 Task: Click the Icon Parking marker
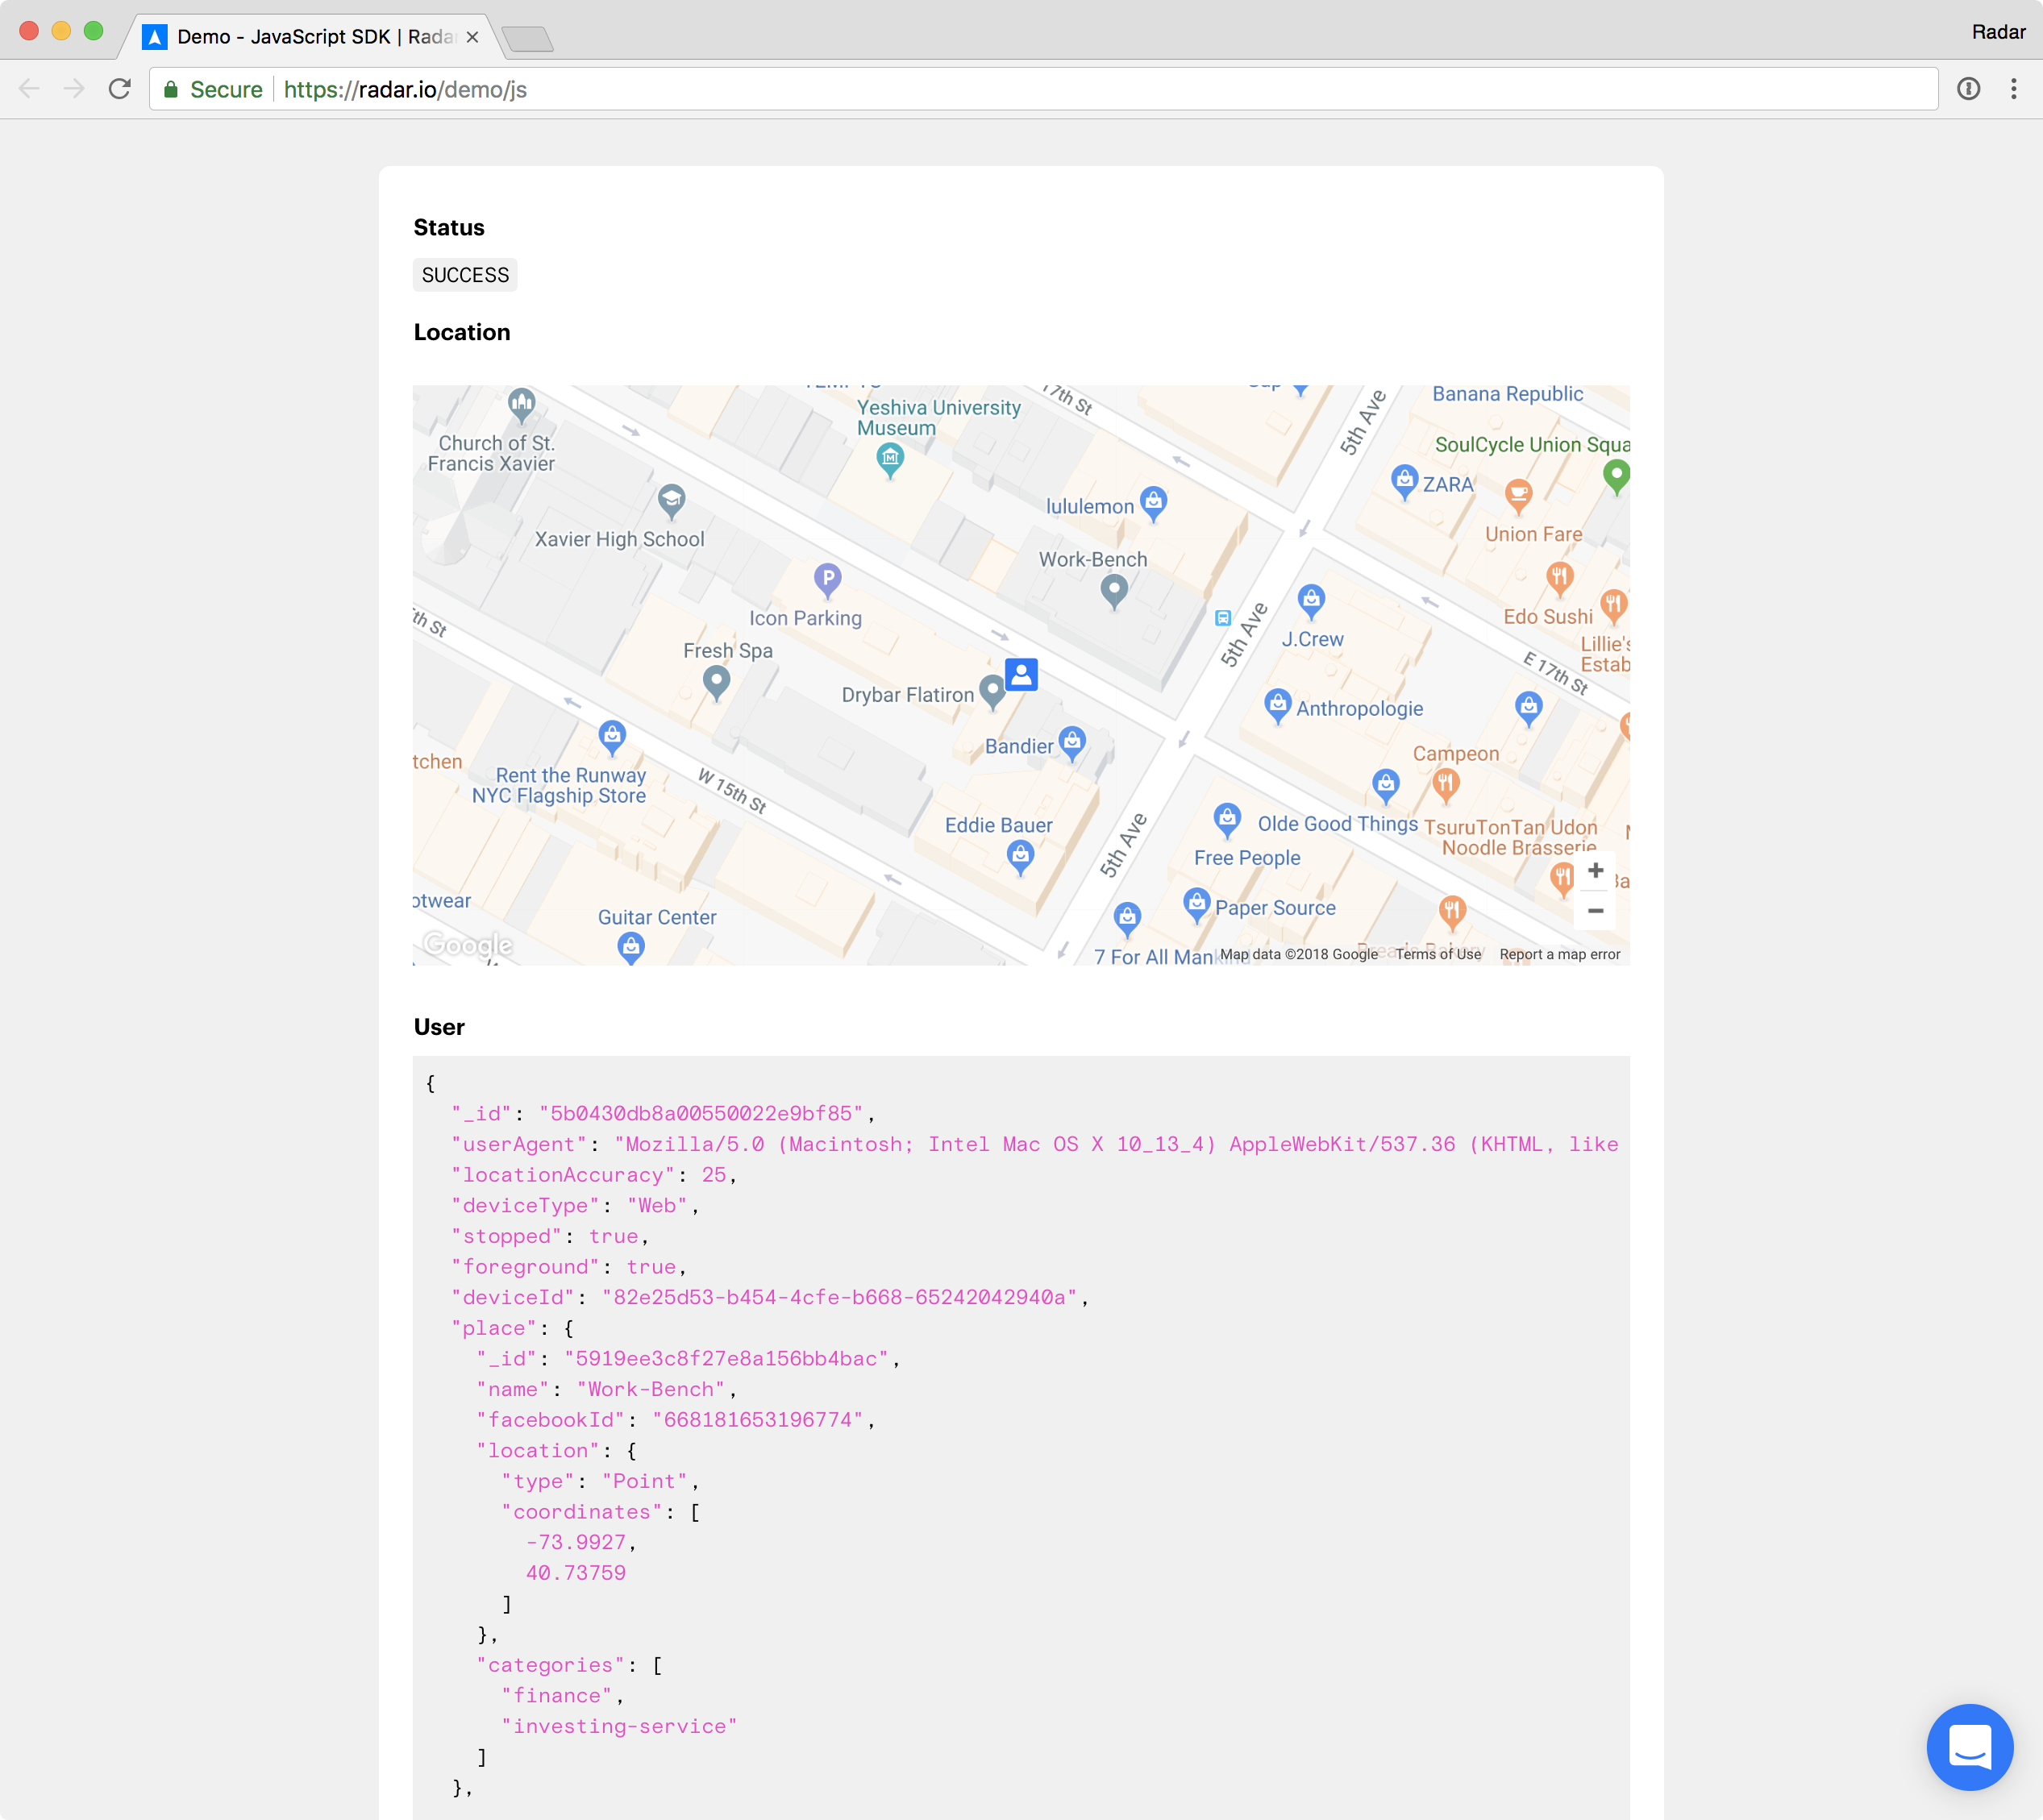click(827, 578)
